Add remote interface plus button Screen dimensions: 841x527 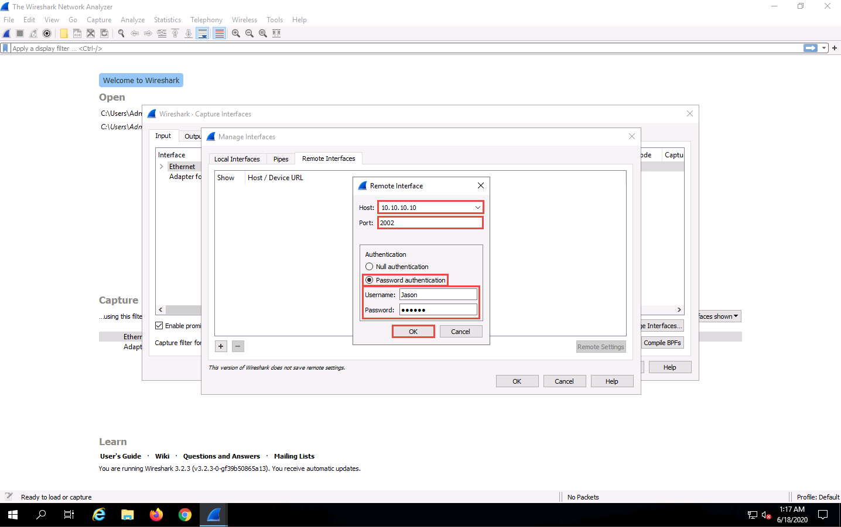(221, 346)
